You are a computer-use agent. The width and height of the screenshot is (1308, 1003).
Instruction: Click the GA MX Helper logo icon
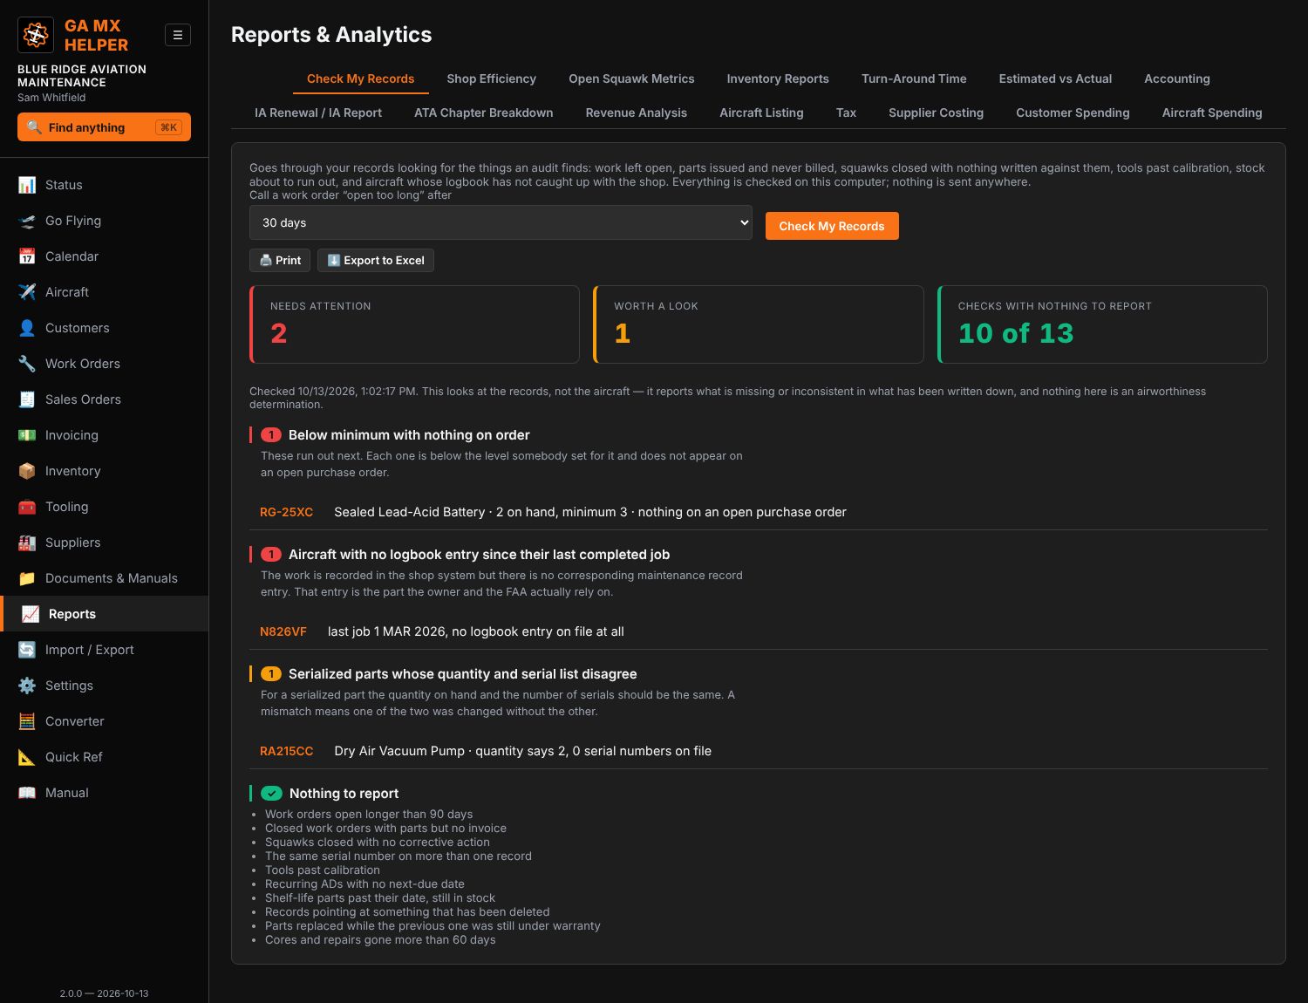coord(36,35)
